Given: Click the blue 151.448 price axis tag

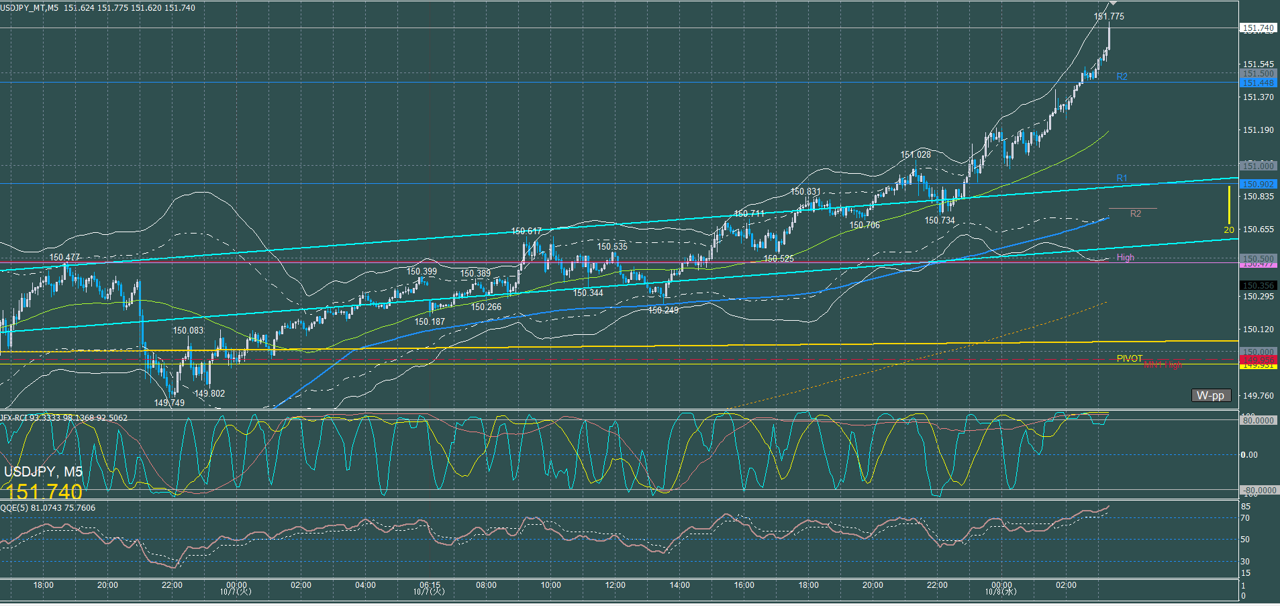Looking at the screenshot, I should point(1257,83).
